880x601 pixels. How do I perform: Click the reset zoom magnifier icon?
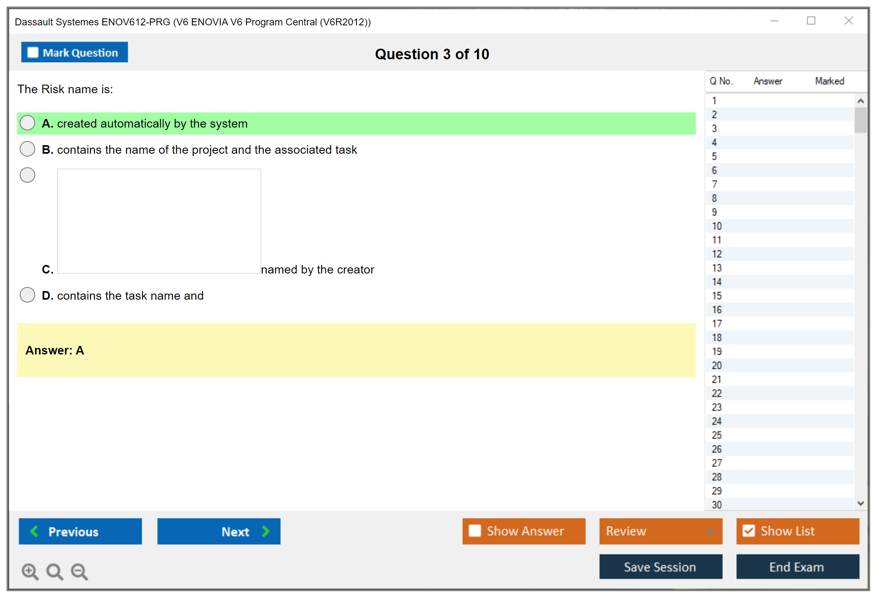pyautogui.click(x=54, y=571)
